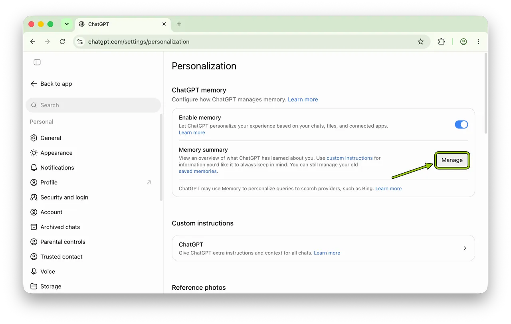This screenshot has width=511, height=324.
Task: Click the Reference photos heading
Action: [x=199, y=287]
